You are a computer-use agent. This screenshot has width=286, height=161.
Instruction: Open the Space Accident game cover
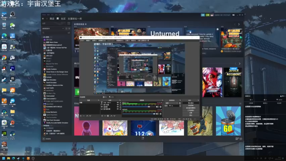pyautogui.click(x=233, y=82)
